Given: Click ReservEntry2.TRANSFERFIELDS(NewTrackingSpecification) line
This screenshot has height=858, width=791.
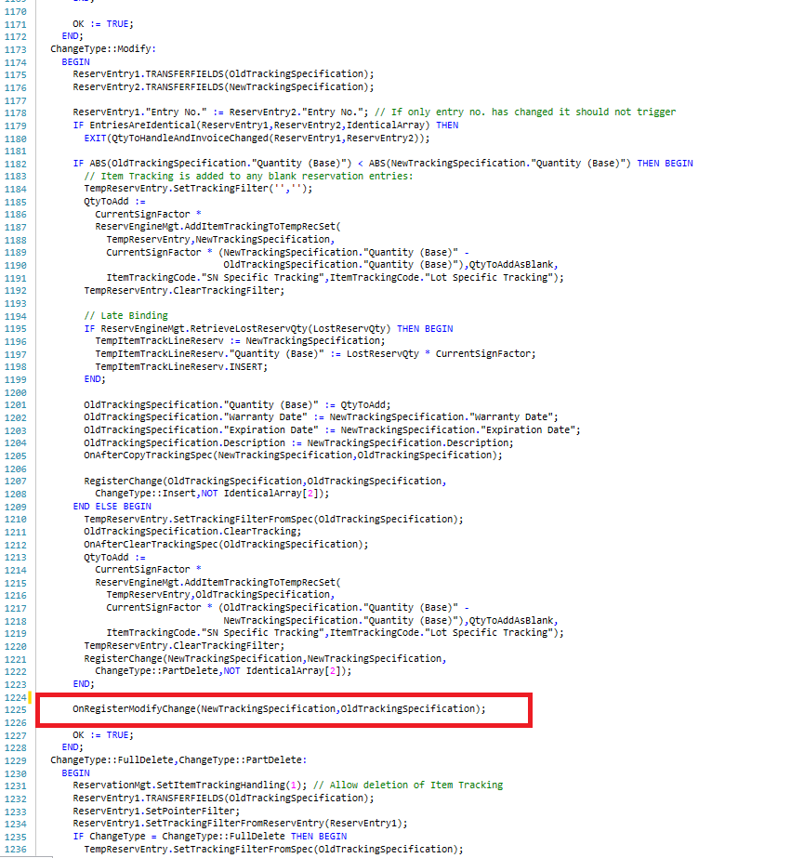Looking at the screenshot, I should 224,87.
